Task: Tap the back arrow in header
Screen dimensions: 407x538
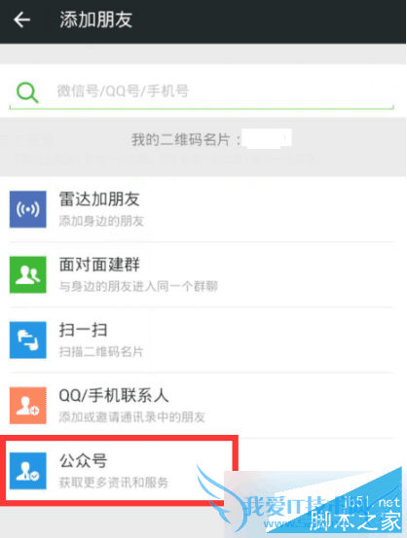Action: coord(22,19)
